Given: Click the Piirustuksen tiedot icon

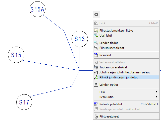Looking at the screenshot, I should tap(96, 48).
